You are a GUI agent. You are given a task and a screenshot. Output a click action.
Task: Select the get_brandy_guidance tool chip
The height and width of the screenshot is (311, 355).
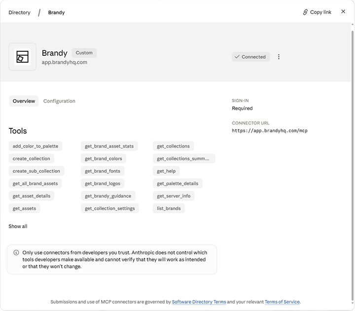tap(108, 196)
